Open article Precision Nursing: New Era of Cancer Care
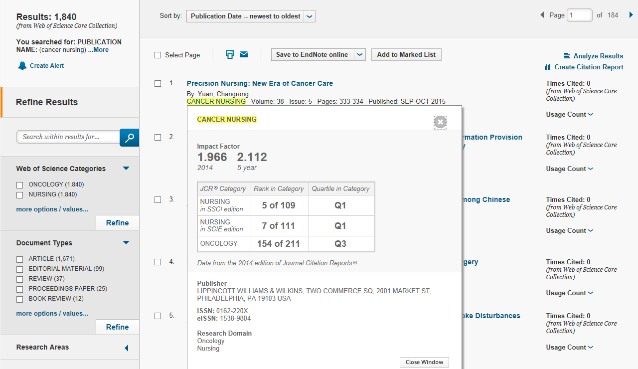This screenshot has height=369, width=638. tap(260, 83)
